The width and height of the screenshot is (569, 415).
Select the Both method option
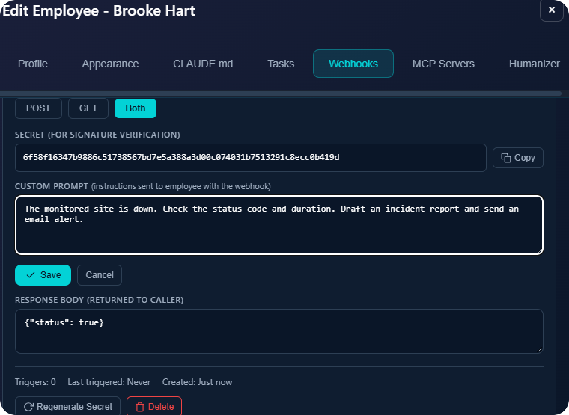pyautogui.click(x=136, y=108)
